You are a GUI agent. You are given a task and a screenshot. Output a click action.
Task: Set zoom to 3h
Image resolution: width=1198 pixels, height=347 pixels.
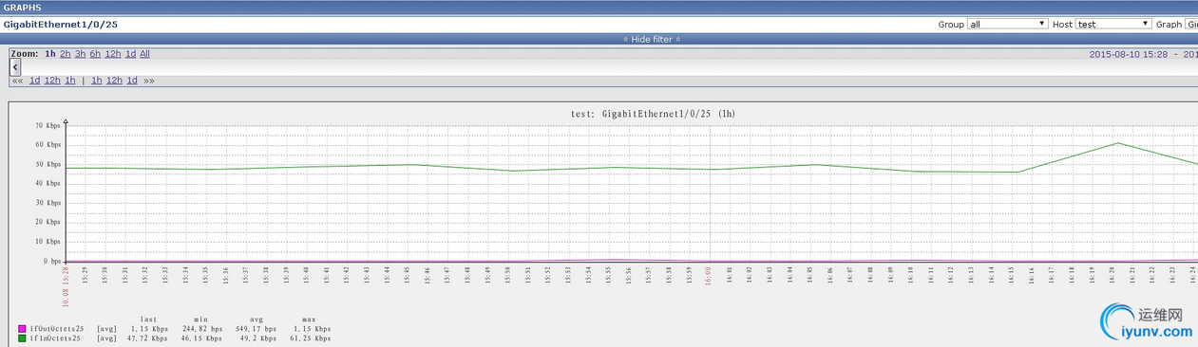80,54
